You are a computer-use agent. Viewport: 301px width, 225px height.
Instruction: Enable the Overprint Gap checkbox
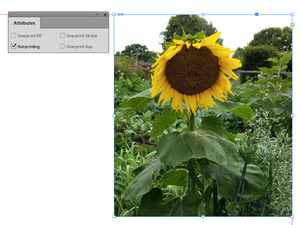point(62,46)
